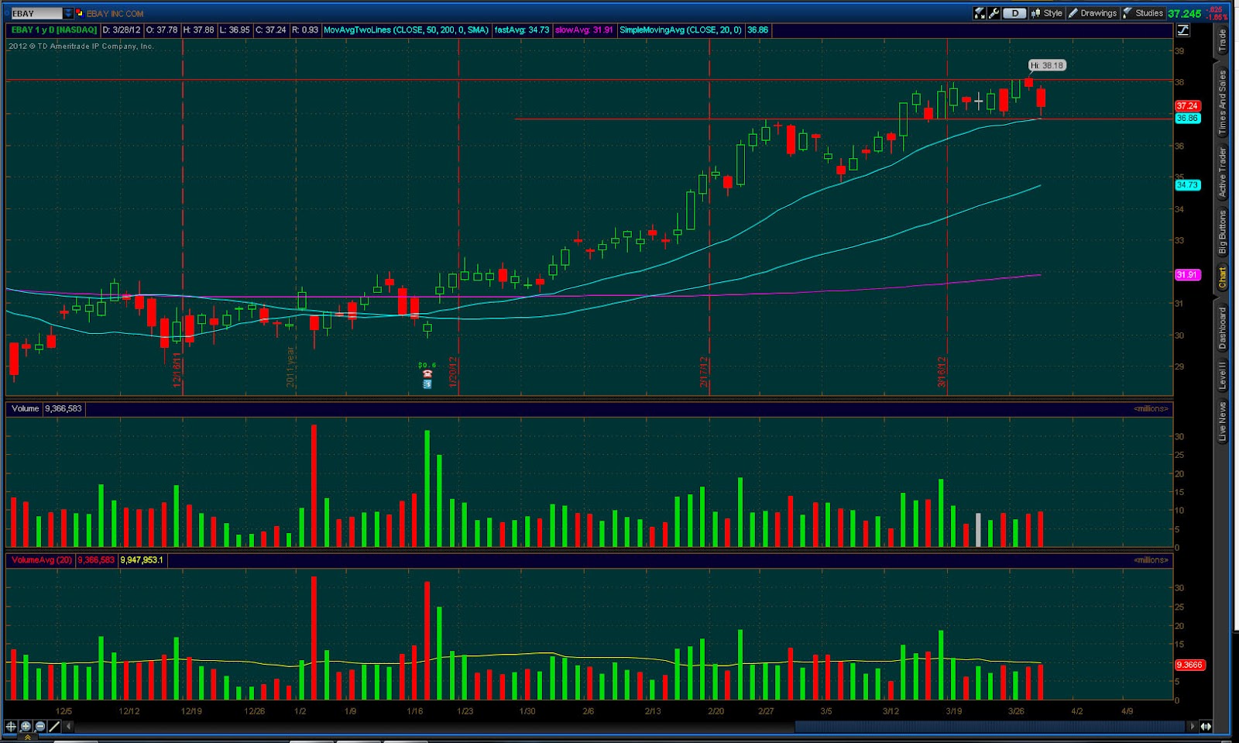Open the Style menu
Image resolution: width=1239 pixels, height=743 pixels.
tap(1046, 13)
